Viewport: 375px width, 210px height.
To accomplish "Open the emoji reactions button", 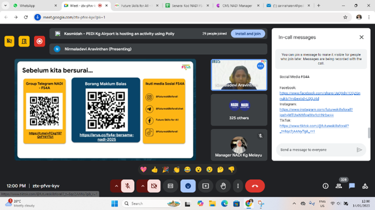I will [x=188, y=186].
